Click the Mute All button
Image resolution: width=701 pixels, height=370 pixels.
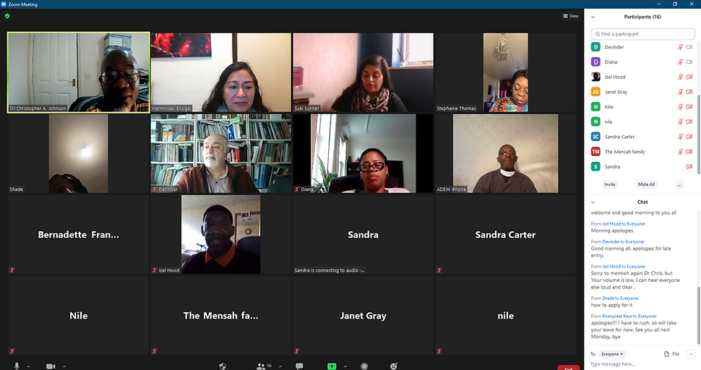(x=646, y=184)
